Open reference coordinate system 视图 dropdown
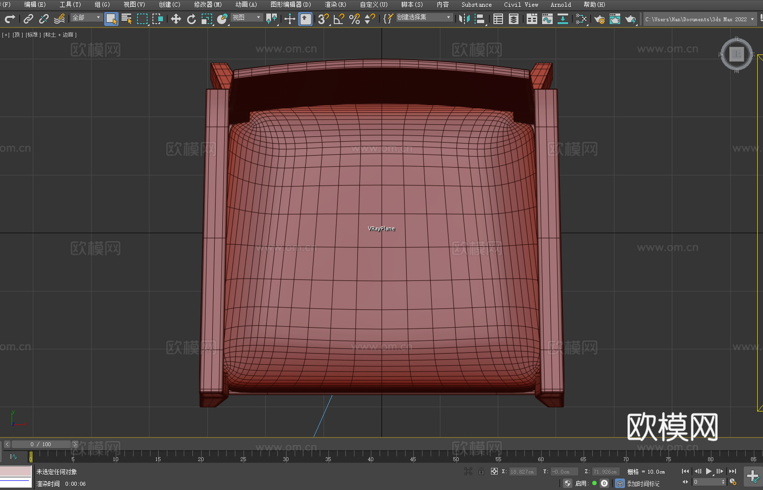This screenshot has height=490, width=763. click(246, 17)
